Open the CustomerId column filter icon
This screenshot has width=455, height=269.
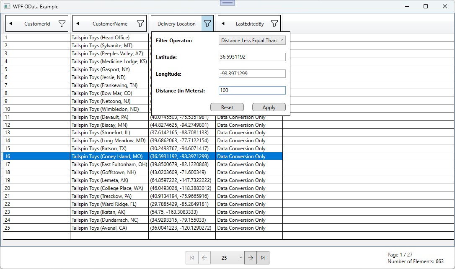(62, 23)
